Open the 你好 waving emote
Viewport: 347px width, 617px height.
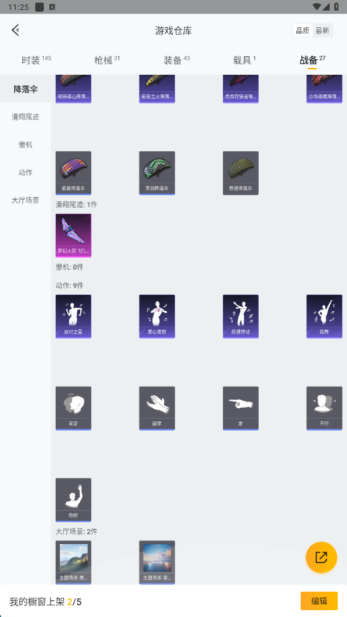73,500
